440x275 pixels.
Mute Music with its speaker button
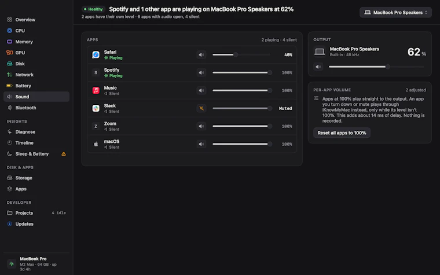click(201, 90)
